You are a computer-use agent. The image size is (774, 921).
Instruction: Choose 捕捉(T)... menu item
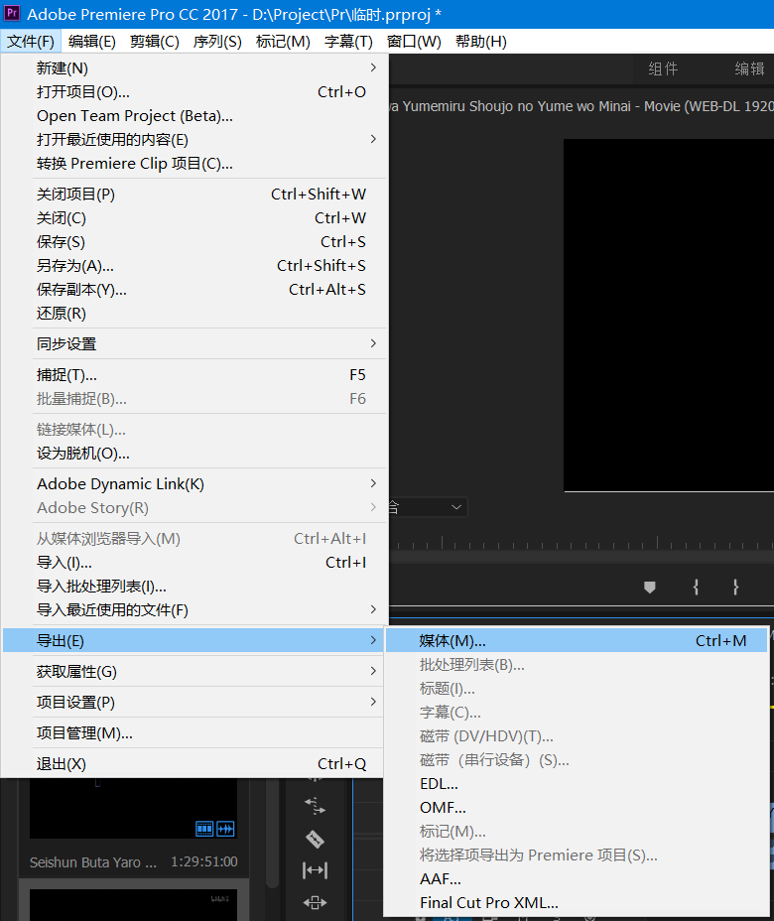[x=193, y=375]
